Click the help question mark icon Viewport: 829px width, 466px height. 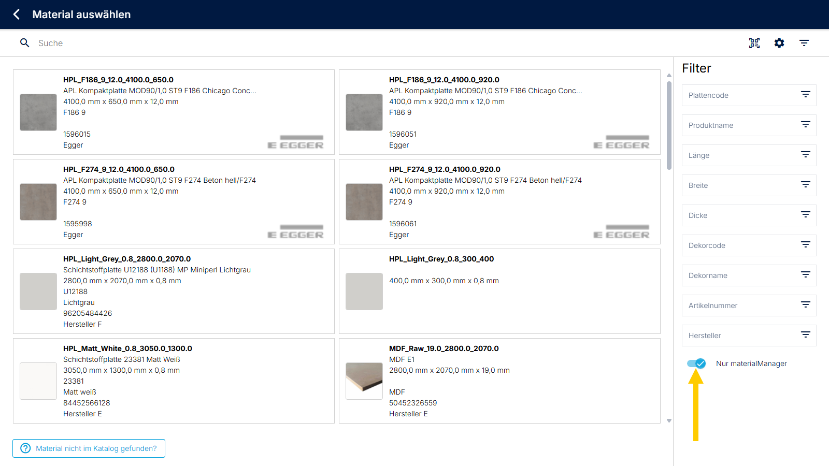coord(25,448)
